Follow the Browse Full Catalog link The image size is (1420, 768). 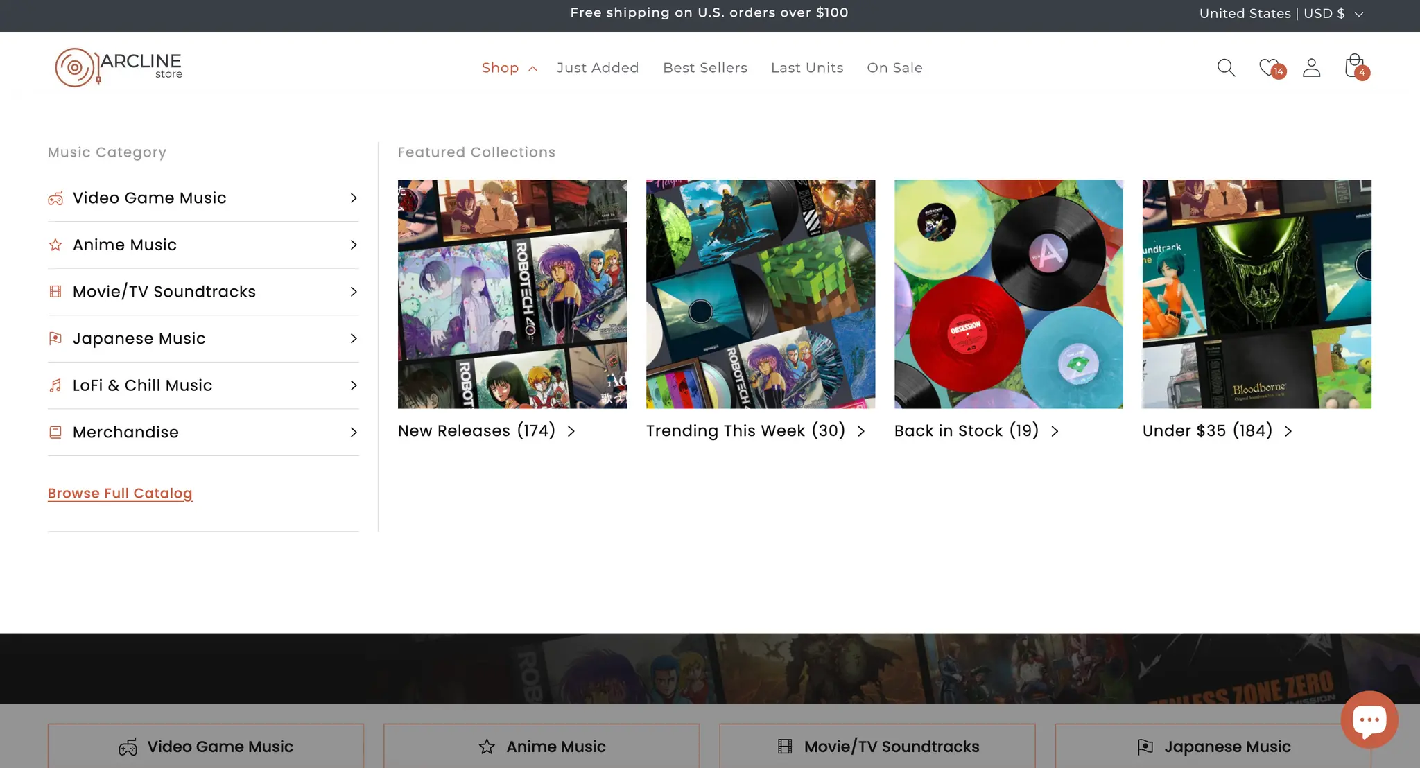tap(120, 494)
